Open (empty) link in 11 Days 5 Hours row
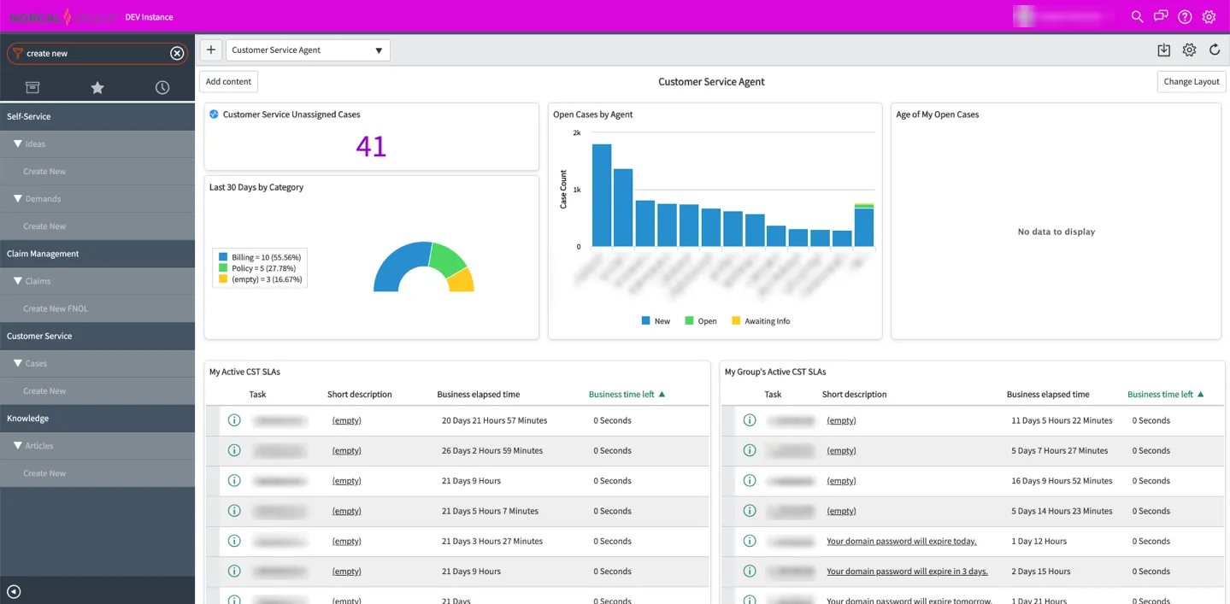 click(x=841, y=420)
